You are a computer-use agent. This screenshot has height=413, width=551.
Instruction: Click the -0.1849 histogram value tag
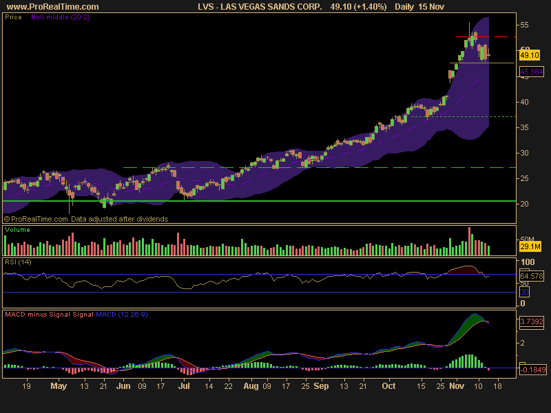[532, 370]
